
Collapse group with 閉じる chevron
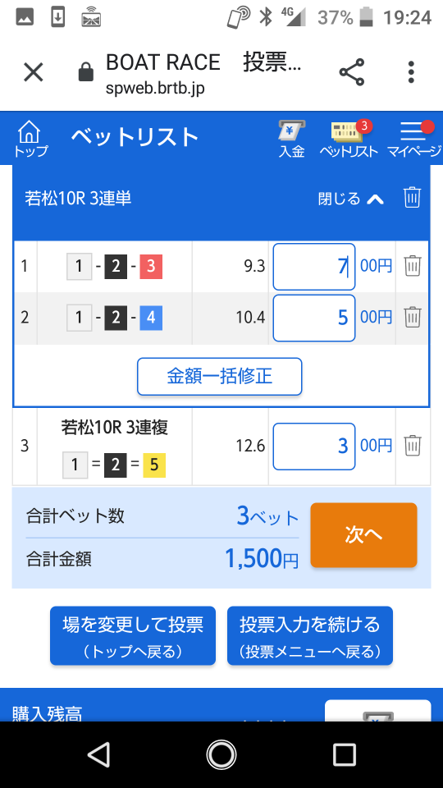[x=351, y=199]
